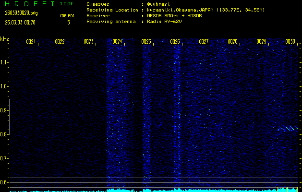Click the 1.1 kHz axis label
The image size is (302, 192).
(x=3, y=62)
